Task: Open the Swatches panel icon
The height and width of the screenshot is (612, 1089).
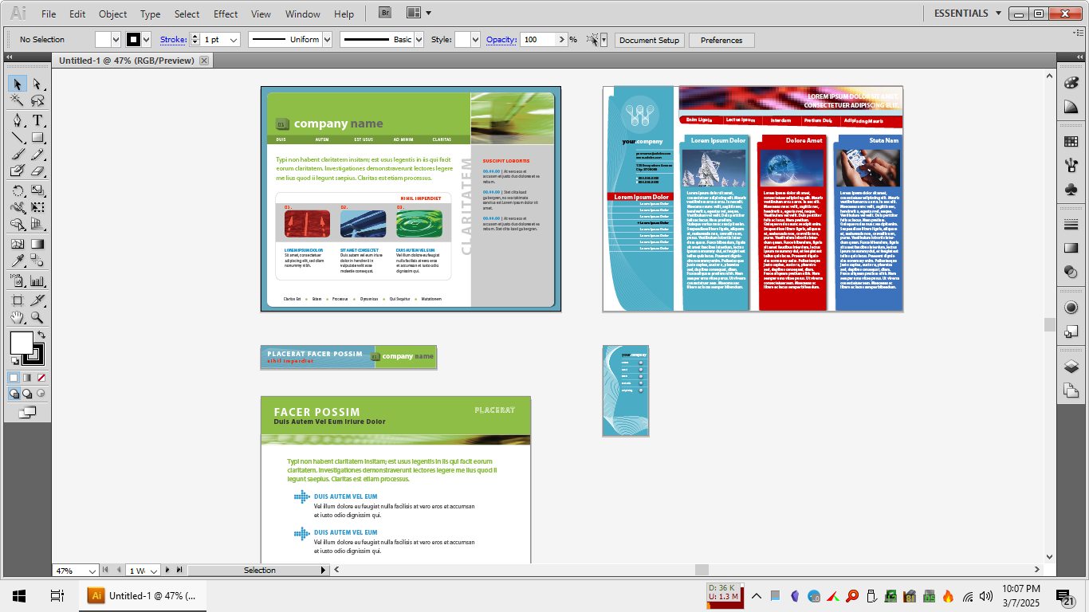Action: (x=1071, y=142)
